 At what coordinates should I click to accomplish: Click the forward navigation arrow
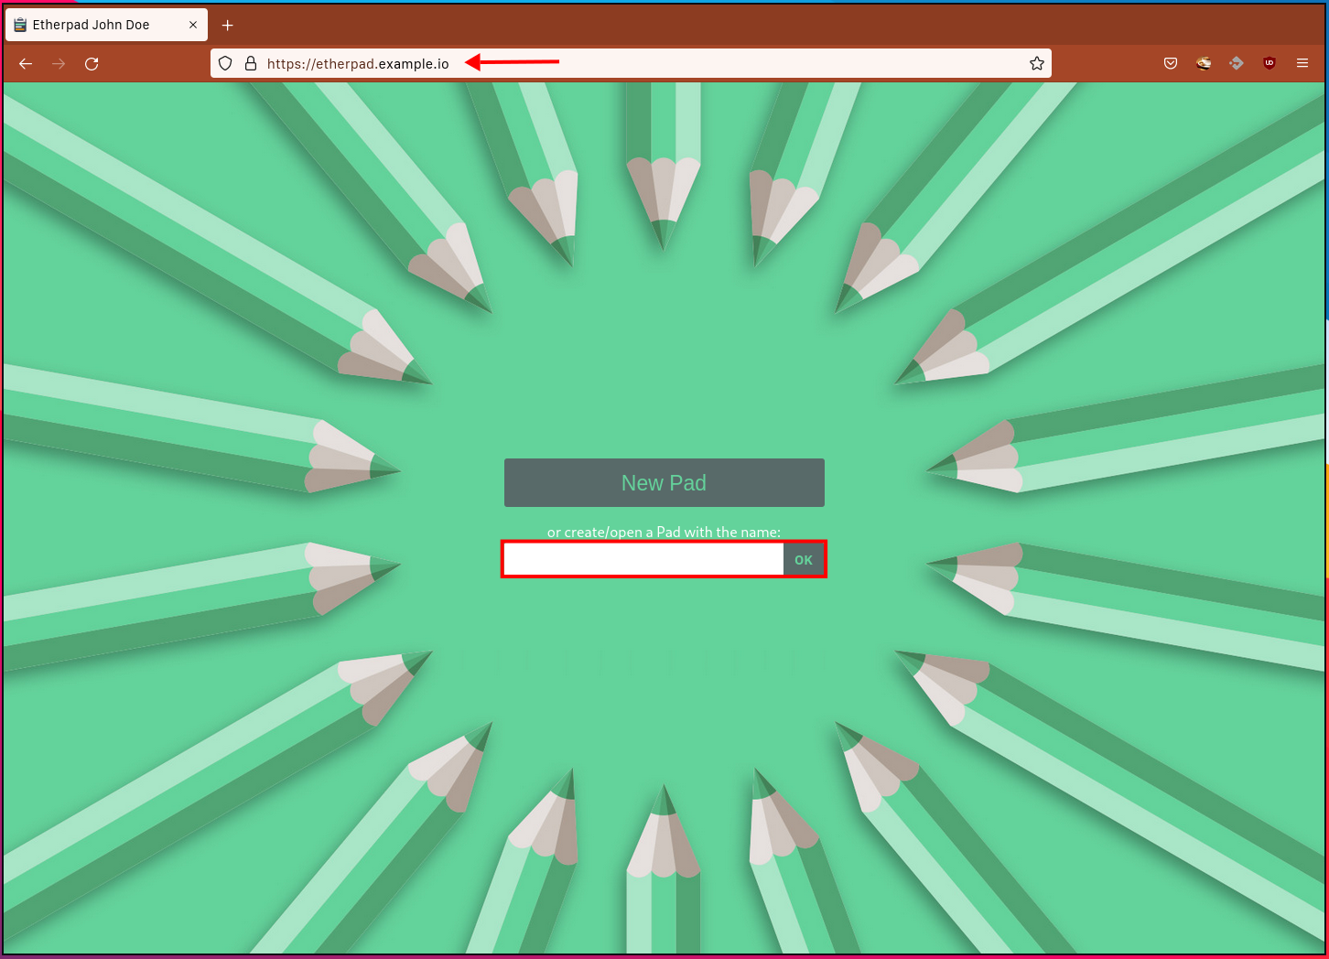coord(59,64)
